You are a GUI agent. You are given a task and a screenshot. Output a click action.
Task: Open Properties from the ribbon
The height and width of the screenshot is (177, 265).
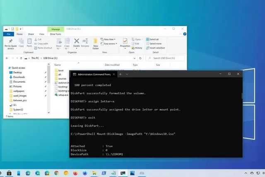pos(125,43)
